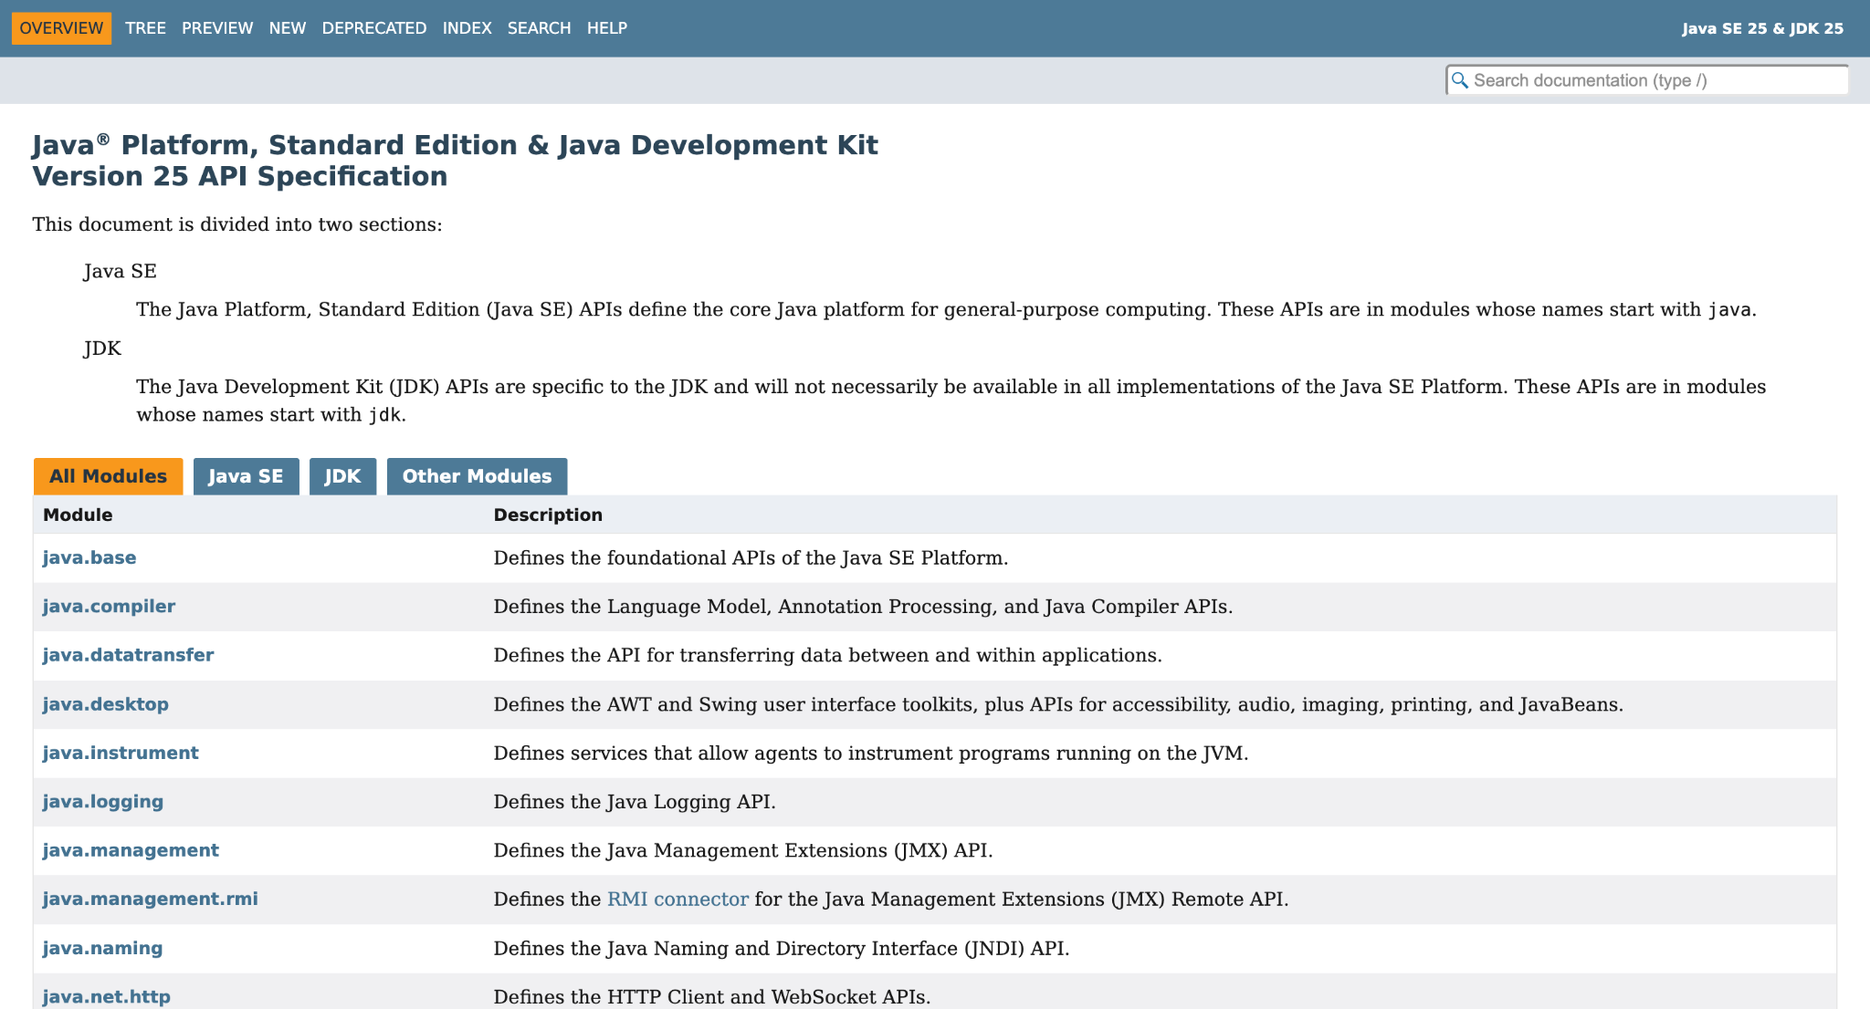
Task: Click the description about agents instrumenting programs
Action: (x=871, y=753)
